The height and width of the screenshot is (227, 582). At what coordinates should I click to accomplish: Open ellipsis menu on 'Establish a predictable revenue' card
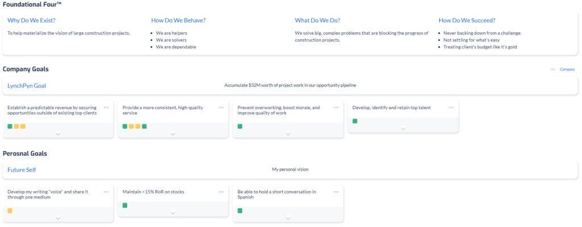106,108
